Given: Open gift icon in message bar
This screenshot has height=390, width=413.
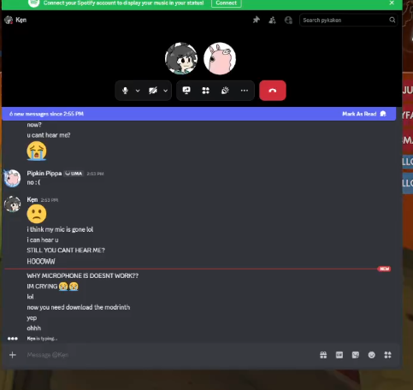Looking at the screenshot, I should coord(323,355).
